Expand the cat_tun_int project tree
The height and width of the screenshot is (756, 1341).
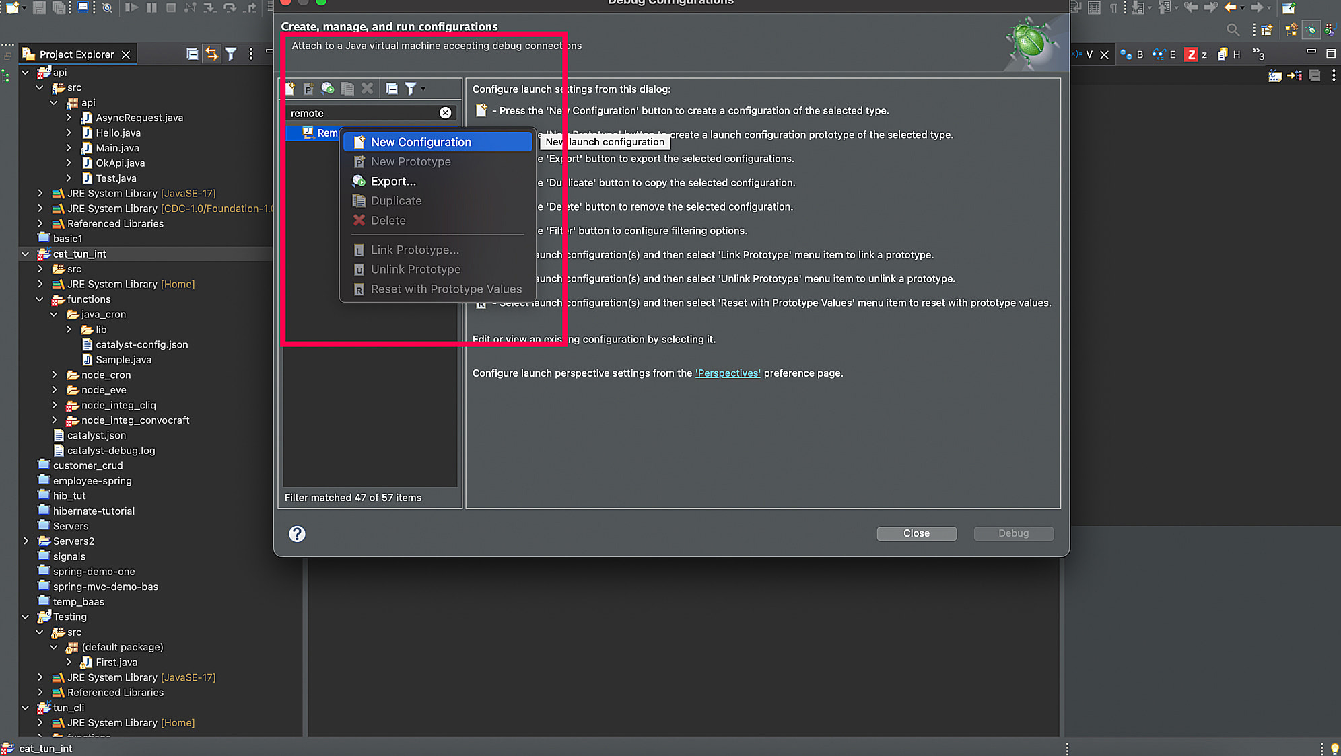click(25, 254)
